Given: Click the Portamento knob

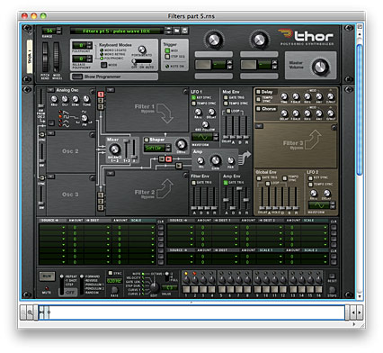Looking at the screenshot, I should click(x=142, y=50).
